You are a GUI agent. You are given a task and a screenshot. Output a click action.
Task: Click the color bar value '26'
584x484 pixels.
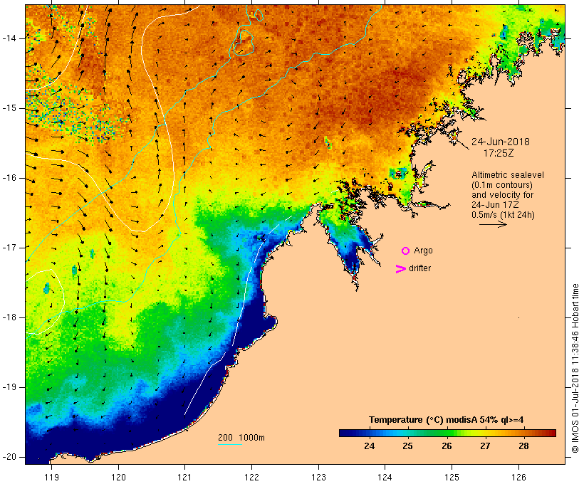(447, 446)
